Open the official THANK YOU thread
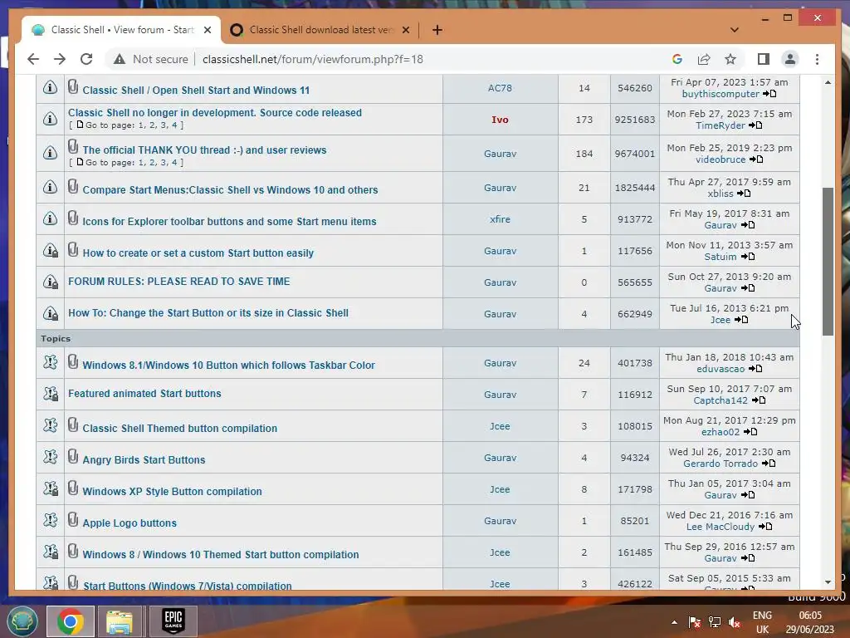The image size is (850, 638). coord(204,150)
